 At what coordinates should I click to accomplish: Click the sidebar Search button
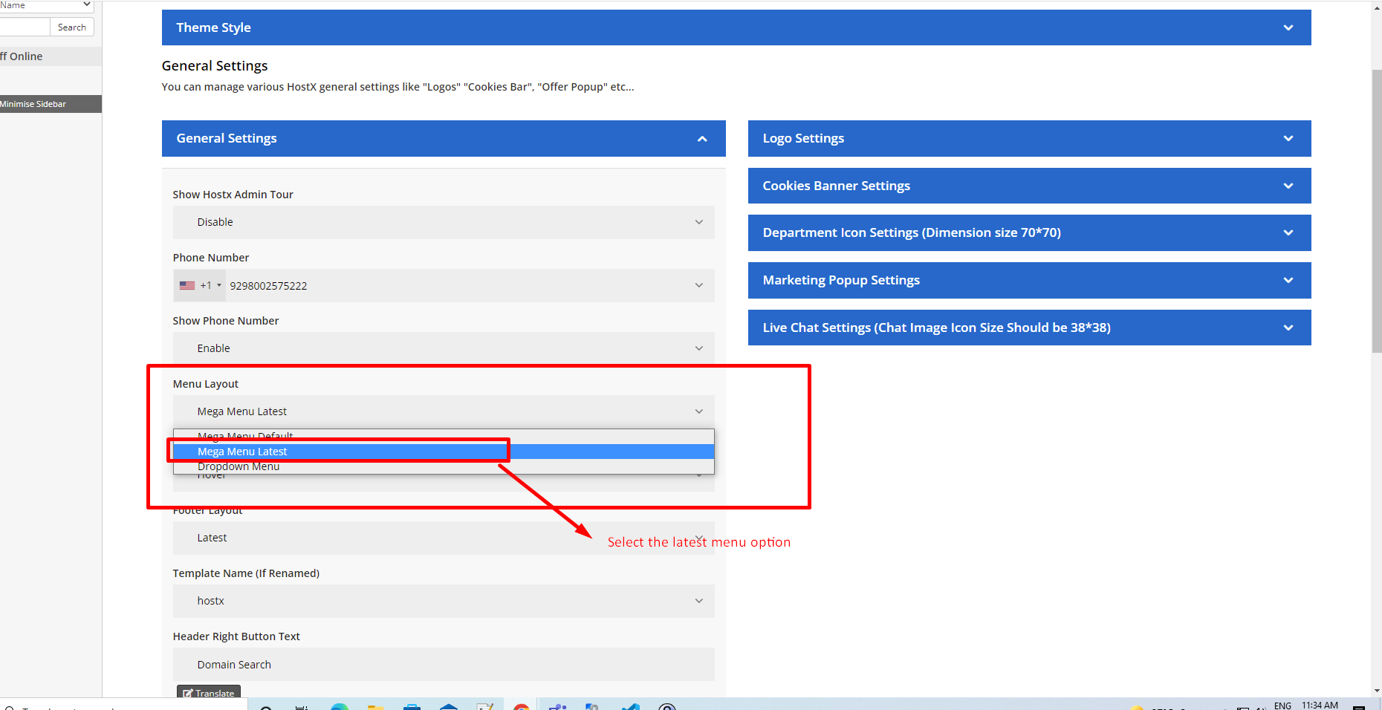click(71, 27)
